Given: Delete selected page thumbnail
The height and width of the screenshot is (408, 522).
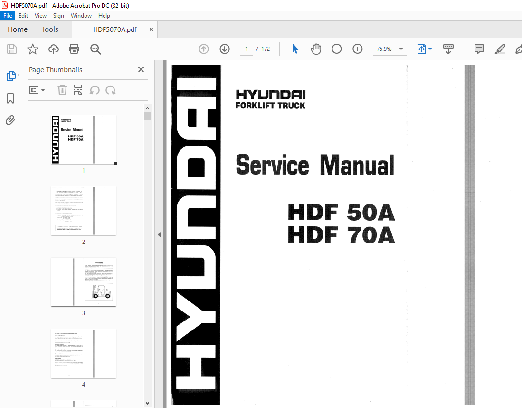Looking at the screenshot, I should point(62,90).
